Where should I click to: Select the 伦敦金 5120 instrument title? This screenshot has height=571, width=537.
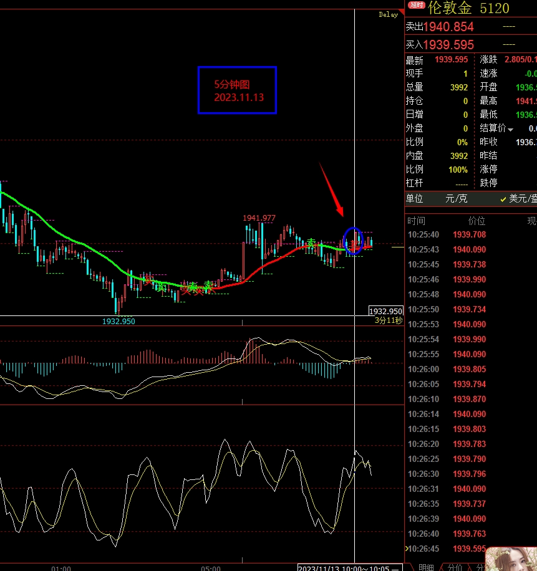[x=468, y=8]
